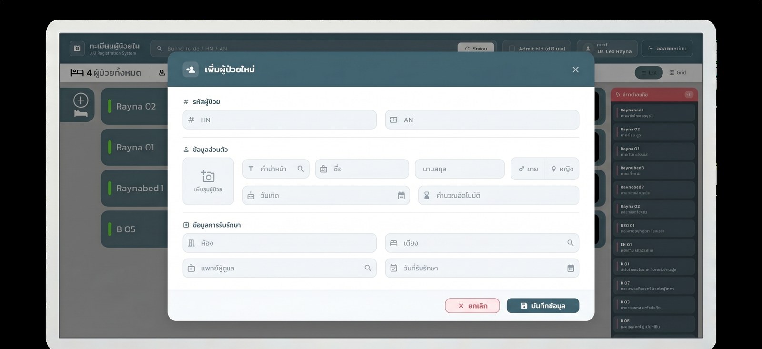Toggle the Admit checkbox in header
Screen dimensions: 762x349
[x=512, y=49]
